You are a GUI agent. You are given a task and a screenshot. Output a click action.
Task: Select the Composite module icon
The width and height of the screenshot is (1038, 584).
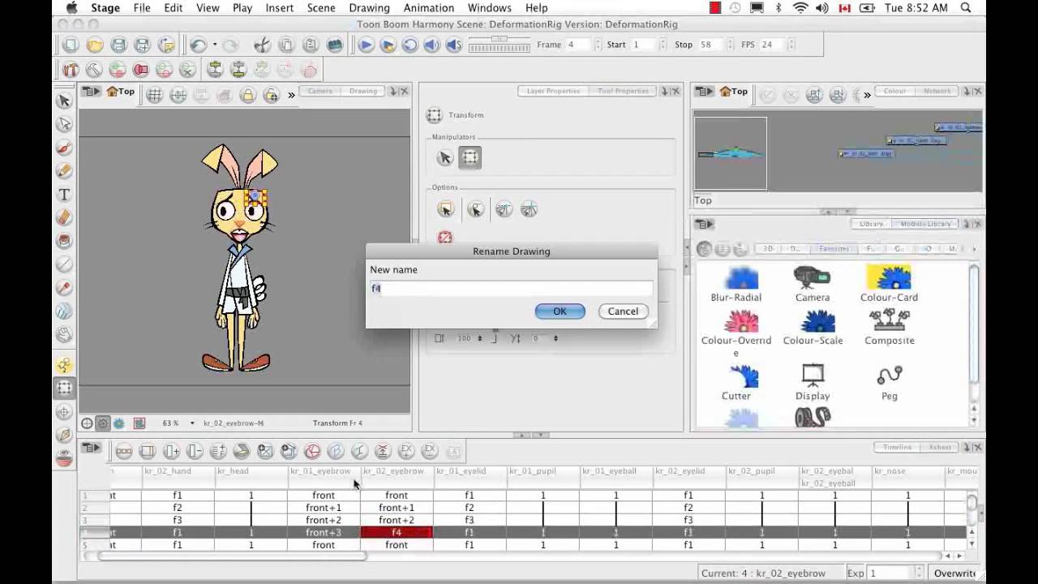[890, 320]
